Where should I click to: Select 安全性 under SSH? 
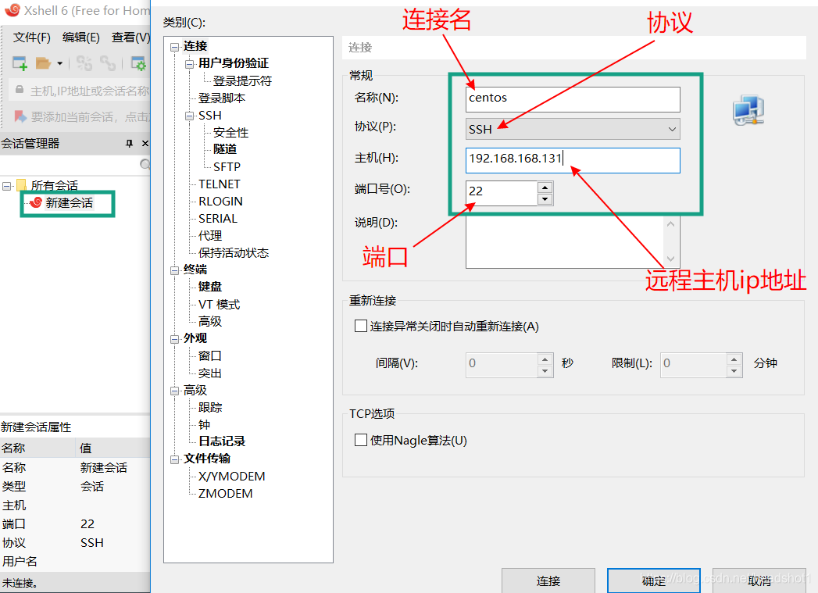[230, 133]
